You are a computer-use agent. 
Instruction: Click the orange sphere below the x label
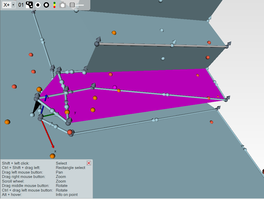click(x=53, y=156)
